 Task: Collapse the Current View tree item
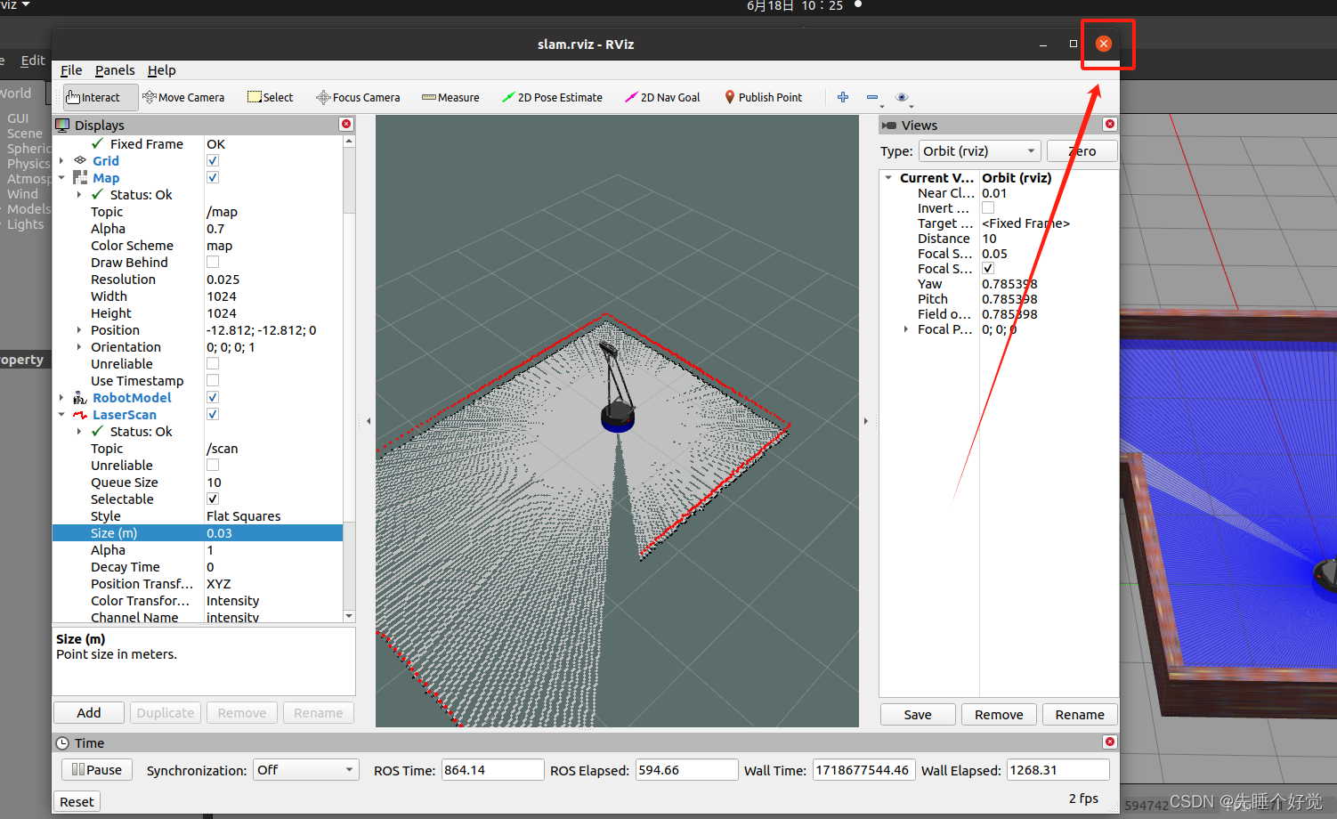888,178
